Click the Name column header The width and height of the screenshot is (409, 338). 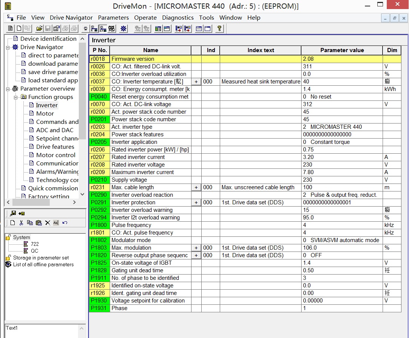click(x=150, y=50)
